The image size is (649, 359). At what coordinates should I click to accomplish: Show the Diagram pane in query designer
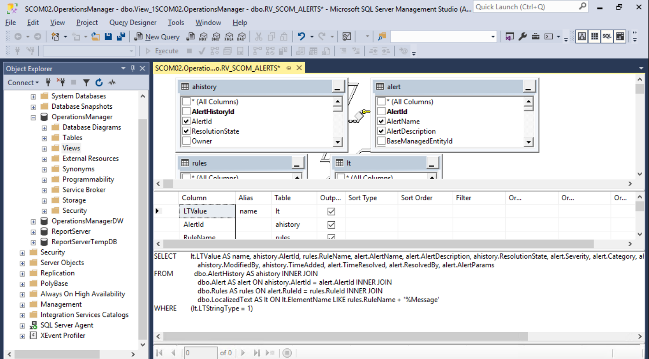point(581,36)
